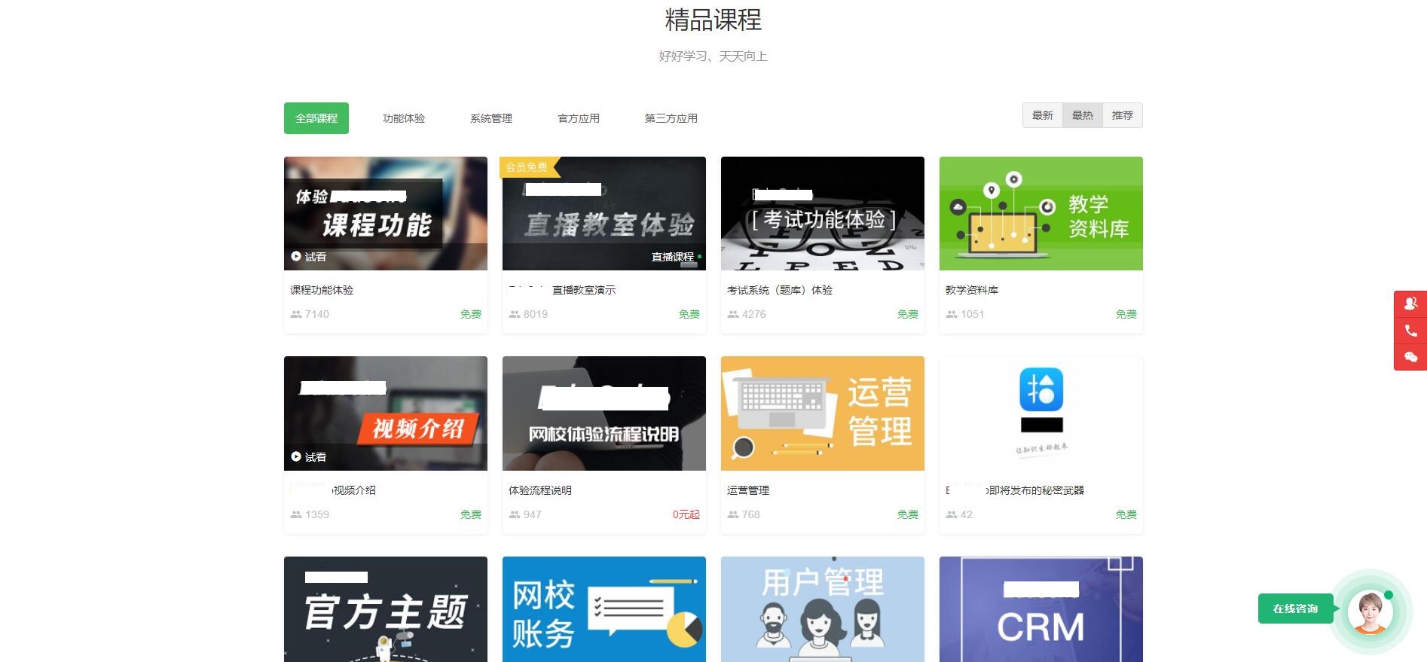This screenshot has height=662, width=1427.
Task: Click the phone icon in red sidebar
Action: tap(1410, 331)
